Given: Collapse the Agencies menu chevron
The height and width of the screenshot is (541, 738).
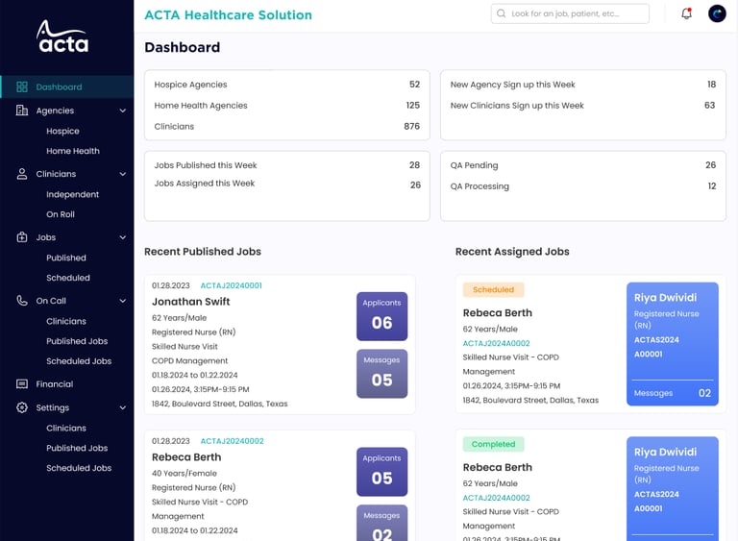Looking at the screenshot, I should (x=122, y=111).
